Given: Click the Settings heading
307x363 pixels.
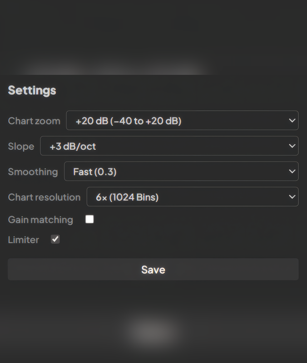Looking at the screenshot, I should (31, 90).
